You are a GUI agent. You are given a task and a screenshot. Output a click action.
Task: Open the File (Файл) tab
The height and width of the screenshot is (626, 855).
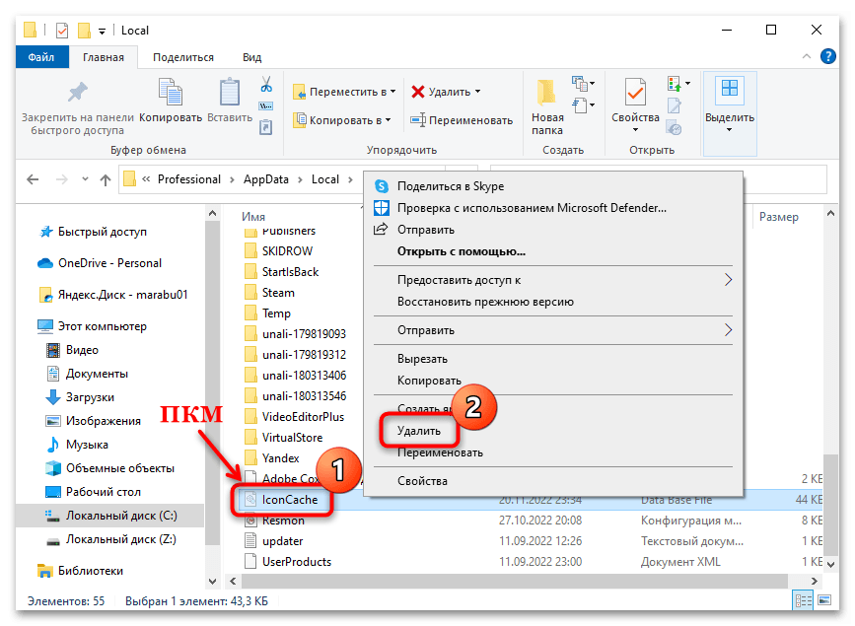[41, 58]
